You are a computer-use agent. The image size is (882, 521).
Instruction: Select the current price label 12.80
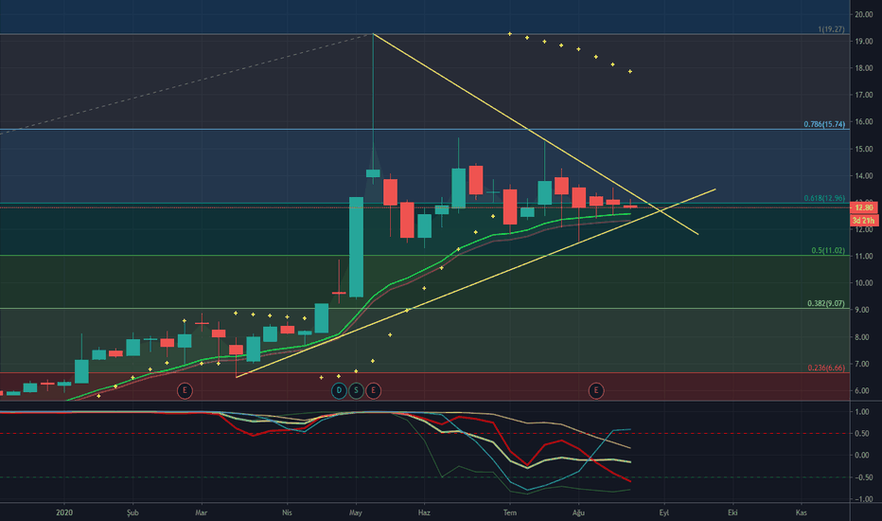click(x=864, y=207)
